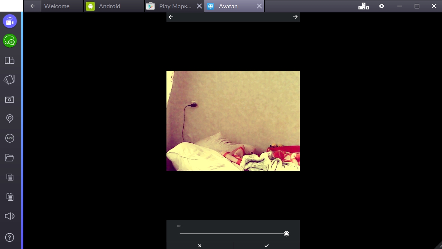This screenshot has width=442, height=249.
Task: Open the help question mark icon
Action: tap(10, 237)
